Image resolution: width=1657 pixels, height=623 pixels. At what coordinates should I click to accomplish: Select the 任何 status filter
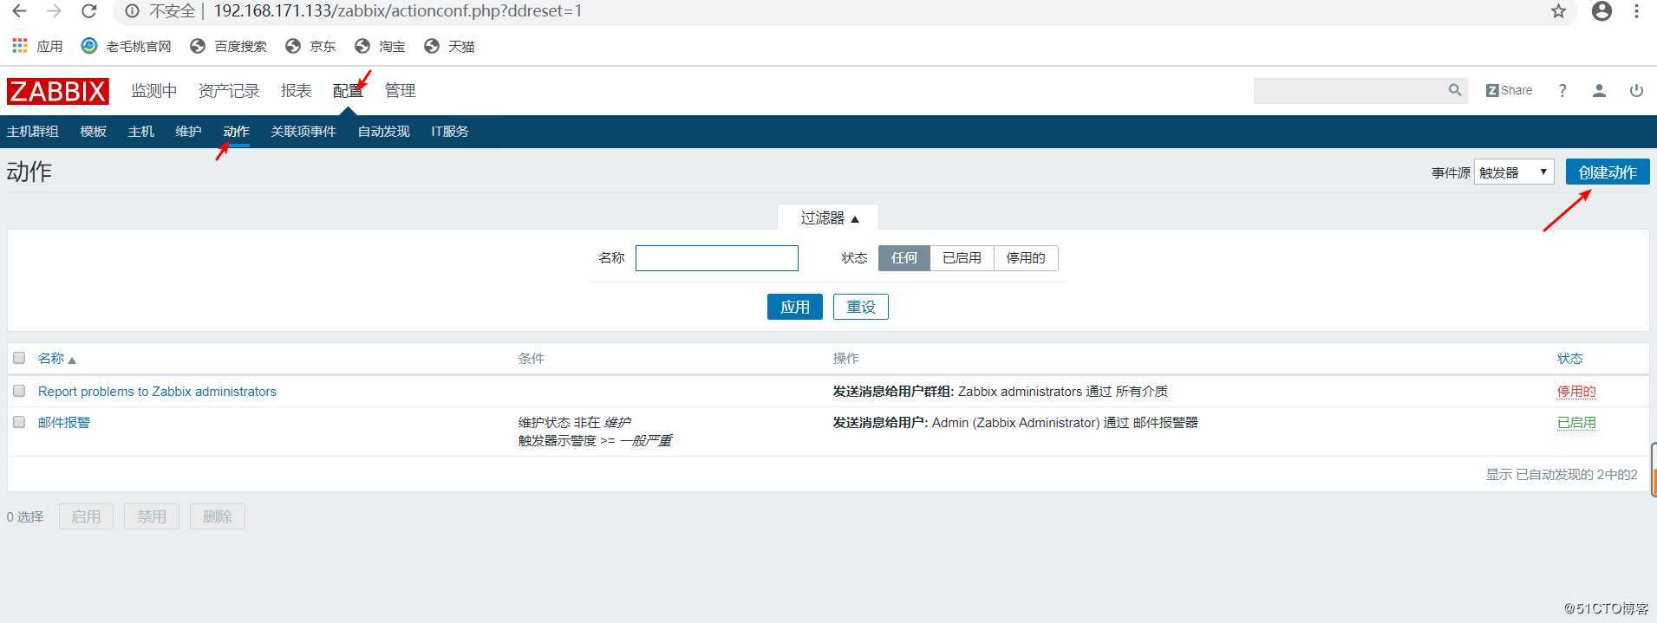point(904,258)
